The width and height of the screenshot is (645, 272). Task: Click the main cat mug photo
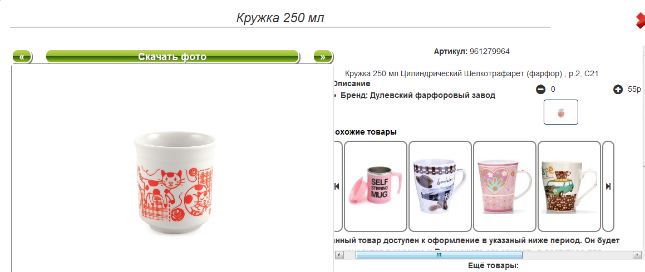point(174,183)
